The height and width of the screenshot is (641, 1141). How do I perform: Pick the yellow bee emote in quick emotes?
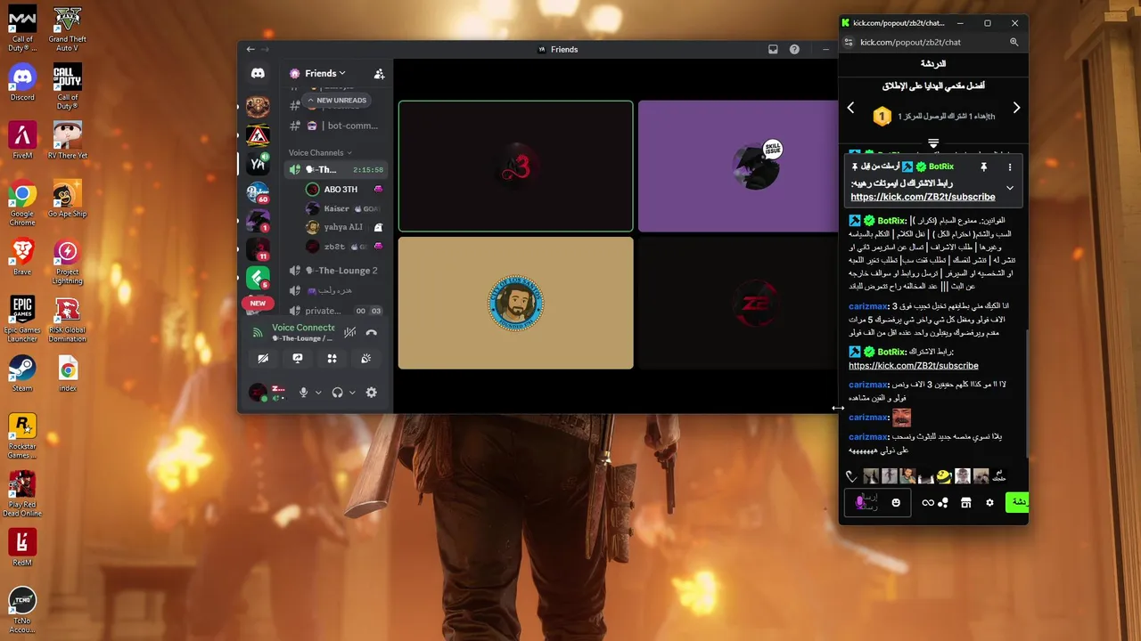(x=944, y=476)
